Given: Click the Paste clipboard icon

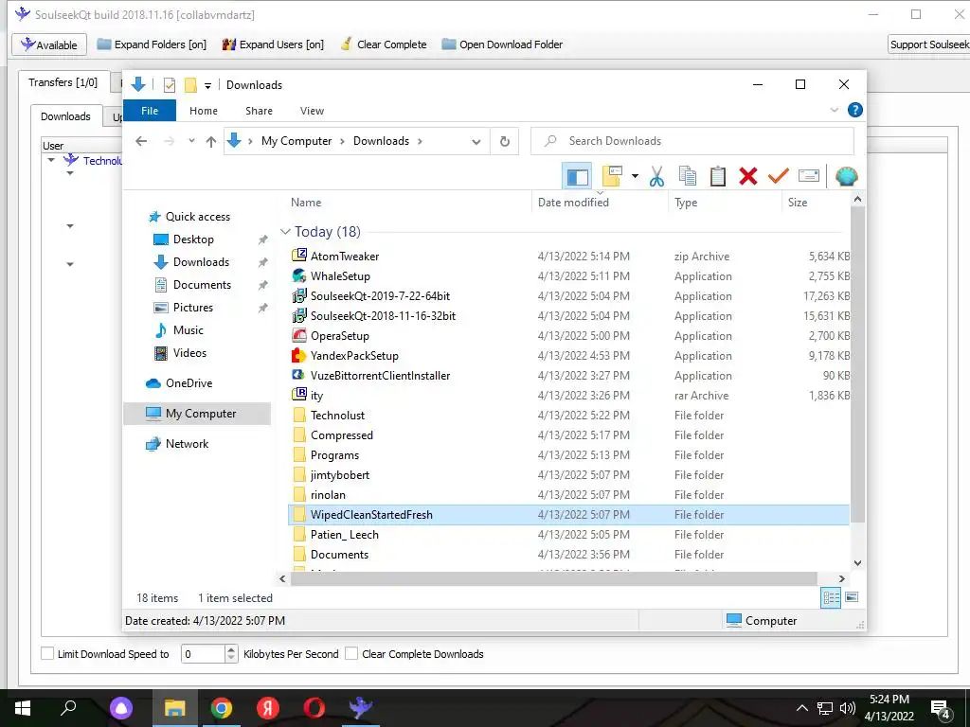Looking at the screenshot, I should click(x=718, y=177).
